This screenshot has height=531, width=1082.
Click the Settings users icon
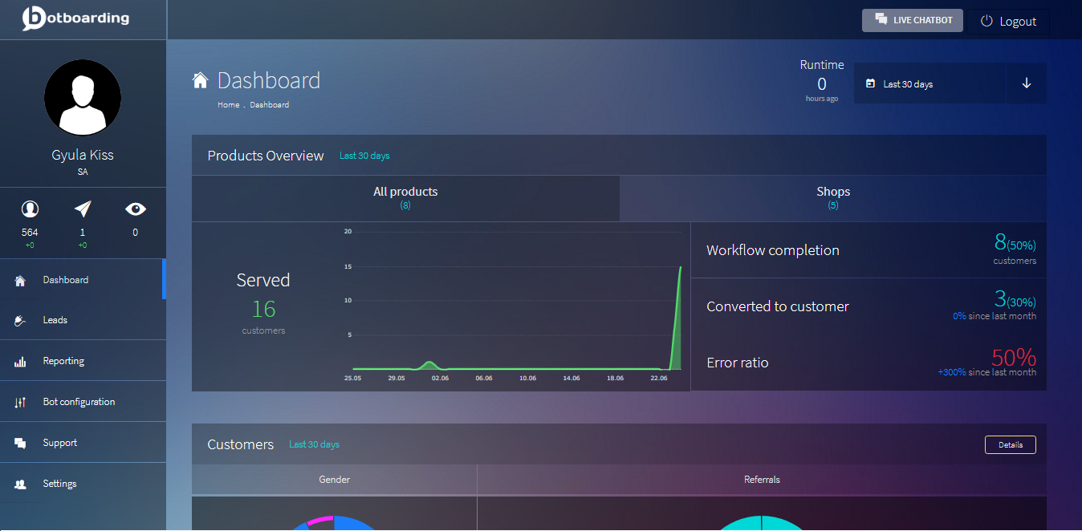20,484
